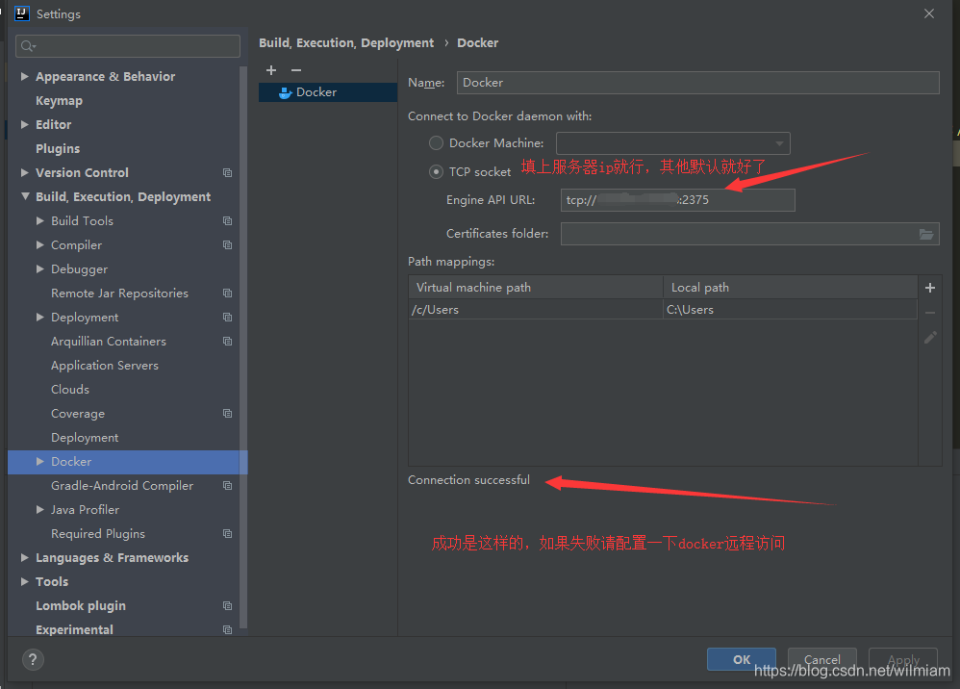Click the settings tree scrollbar
Viewport: 960px width, 689px height.
[243, 346]
